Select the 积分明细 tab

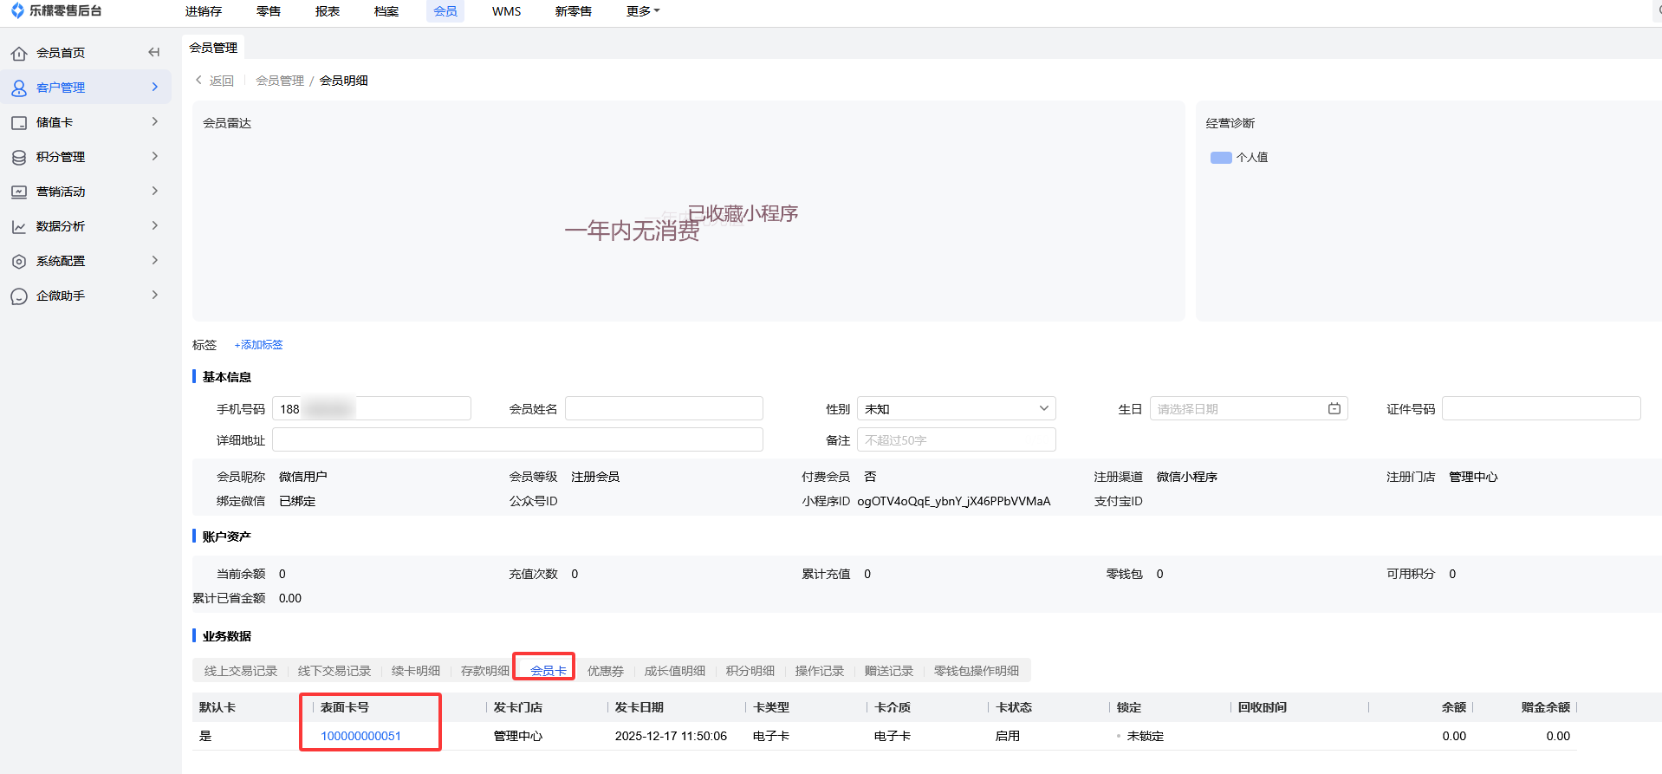[750, 671]
